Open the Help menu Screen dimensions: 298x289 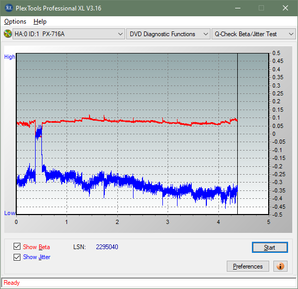click(x=40, y=22)
